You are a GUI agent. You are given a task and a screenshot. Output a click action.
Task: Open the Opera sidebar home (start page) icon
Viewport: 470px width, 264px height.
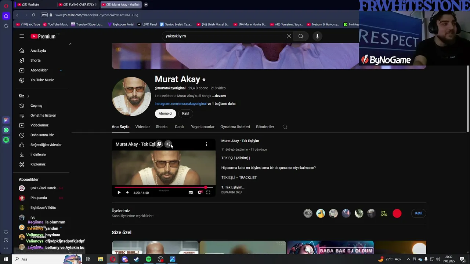tap(6, 16)
